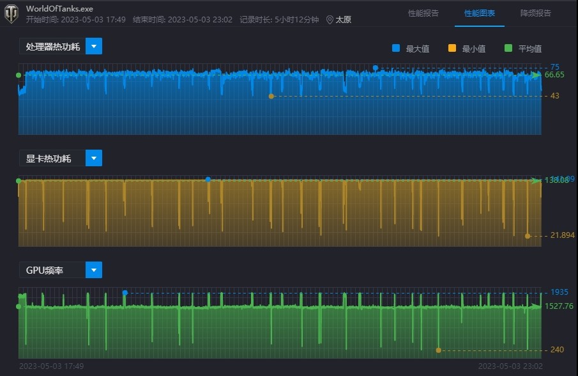Open the GPU频率 metric dropdown
This screenshot has height=376, width=578.
[x=93, y=270]
